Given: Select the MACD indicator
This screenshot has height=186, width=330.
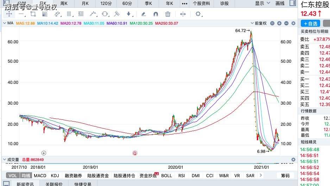Looking at the screenshot, I should tap(40, 175).
